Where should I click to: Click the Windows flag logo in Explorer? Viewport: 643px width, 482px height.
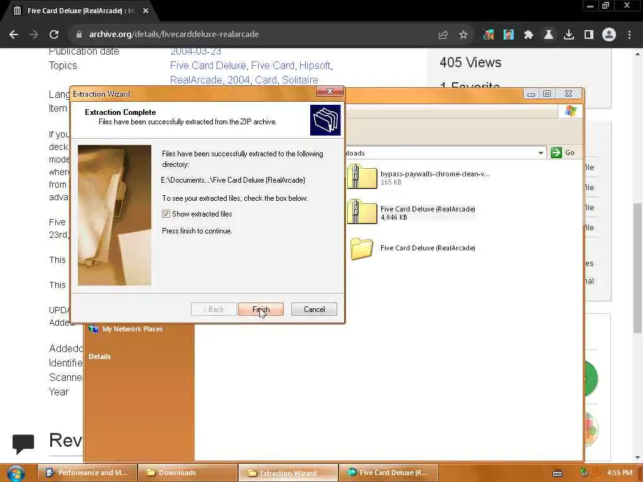570,111
